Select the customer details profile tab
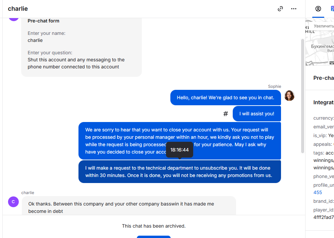This screenshot has width=334, height=238. pos(318,9)
